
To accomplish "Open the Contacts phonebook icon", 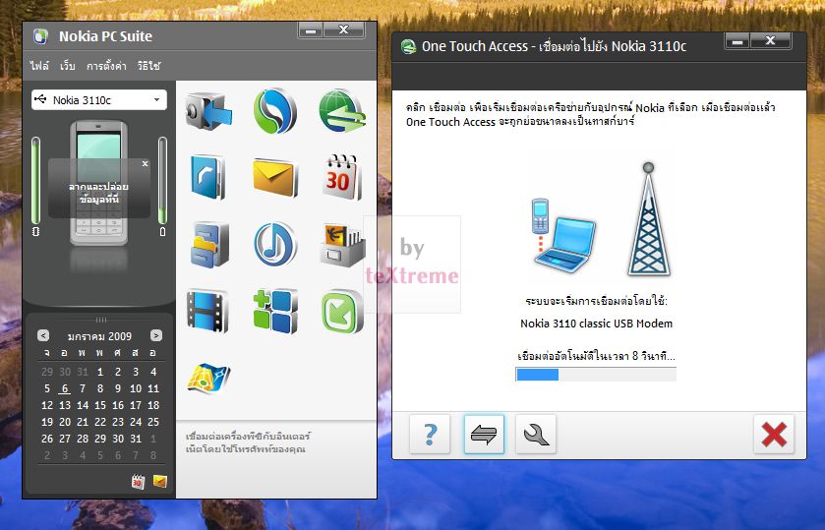I will click(208, 177).
